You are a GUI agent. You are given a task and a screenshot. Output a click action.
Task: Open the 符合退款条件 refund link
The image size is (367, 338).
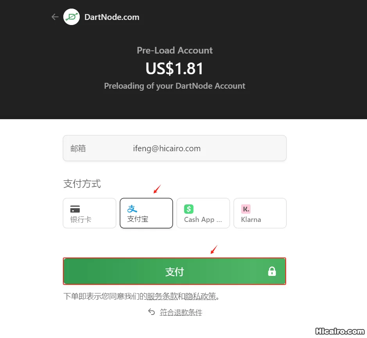181,312
